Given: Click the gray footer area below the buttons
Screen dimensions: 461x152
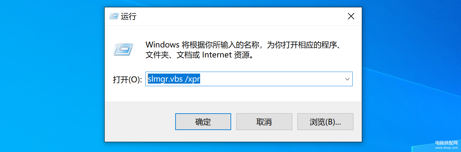Looking at the screenshot, I should [233, 136].
